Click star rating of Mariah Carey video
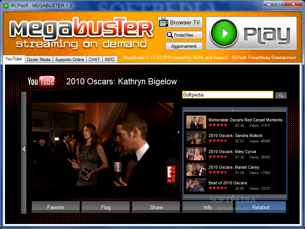 point(218,173)
